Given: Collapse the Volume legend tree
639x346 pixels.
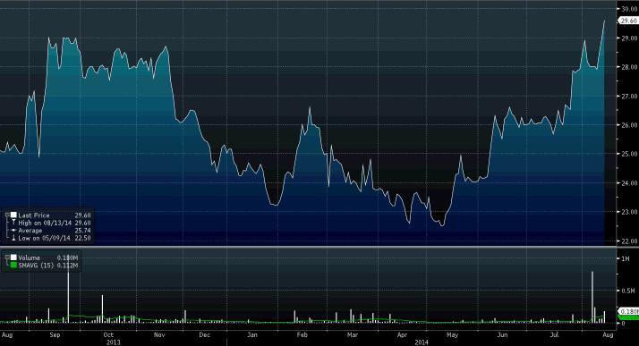Looking at the screenshot, I should (x=7, y=257).
